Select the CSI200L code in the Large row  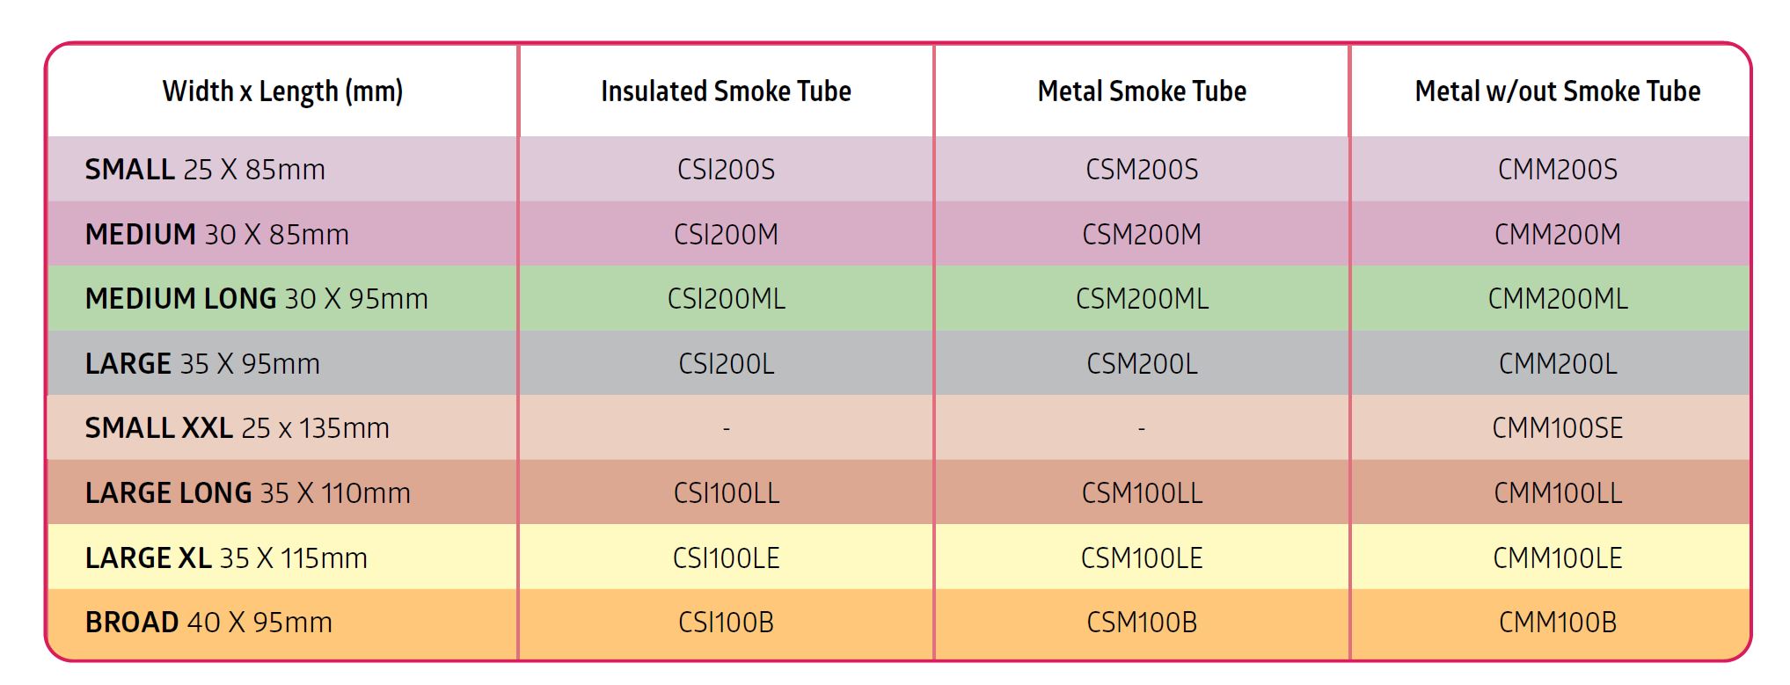(726, 364)
